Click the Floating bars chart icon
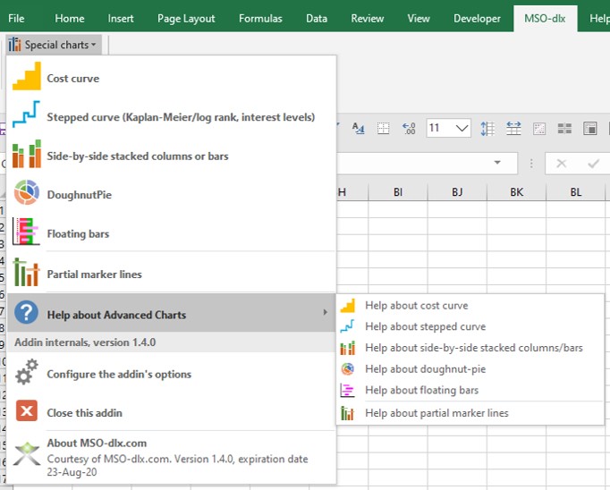This screenshot has height=490, width=610. pyautogui.click(x=26, y=232)
